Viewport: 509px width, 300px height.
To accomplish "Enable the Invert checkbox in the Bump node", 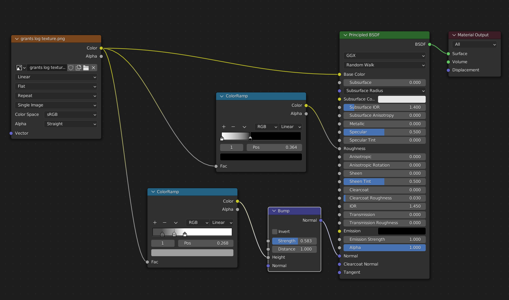I will tap(275, 232).
